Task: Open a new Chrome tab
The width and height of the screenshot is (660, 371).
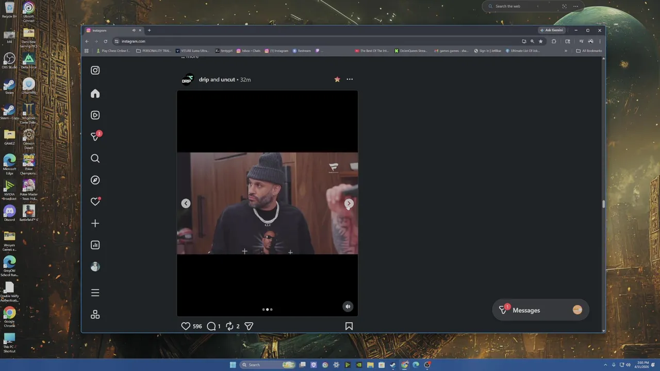Action: click(x=149, y=30)
